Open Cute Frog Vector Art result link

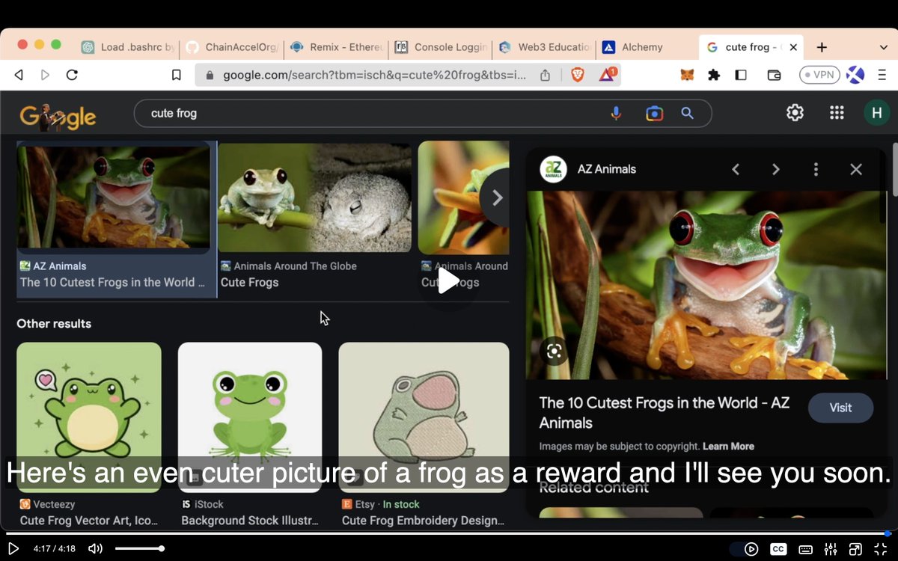[89, 521]
